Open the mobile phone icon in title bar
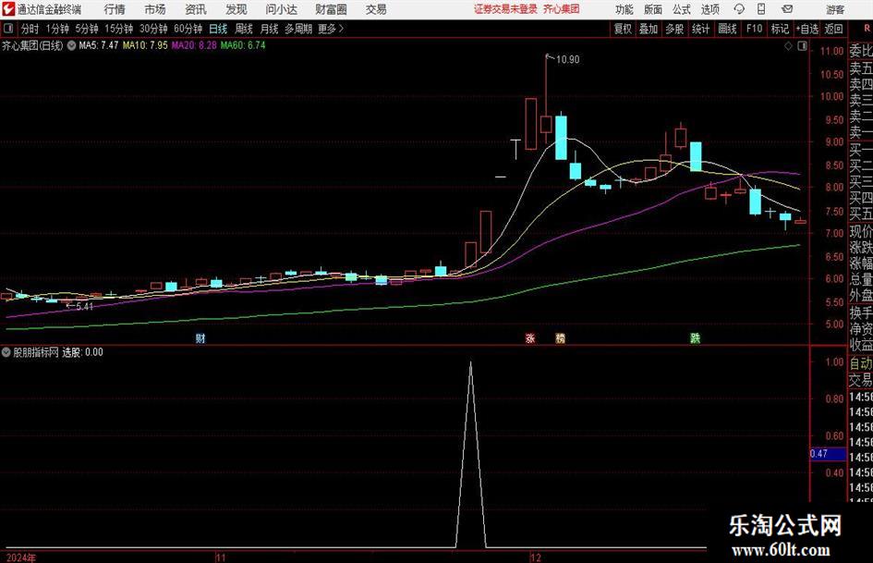This screenshot has width=873, height=563. (x=761, y=9)
